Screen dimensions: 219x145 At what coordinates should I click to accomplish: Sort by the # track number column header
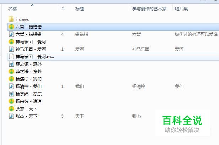63,9
